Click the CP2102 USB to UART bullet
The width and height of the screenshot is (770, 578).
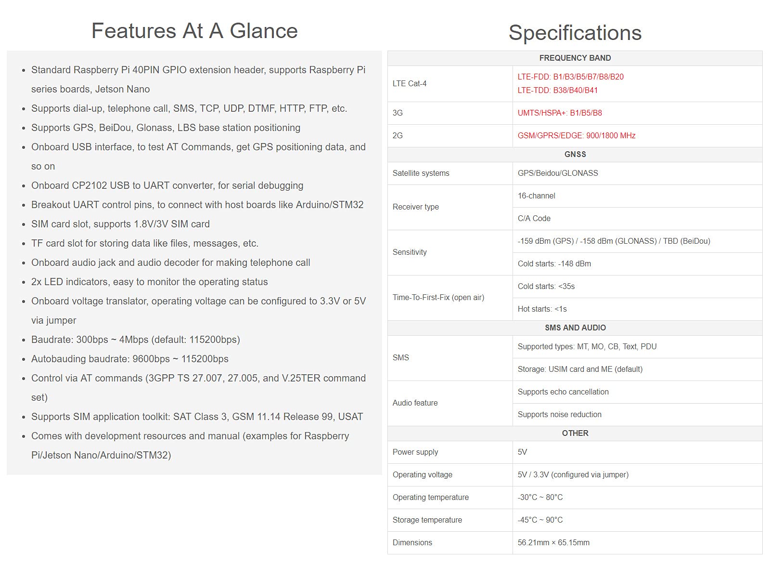(x=167, y=185)
